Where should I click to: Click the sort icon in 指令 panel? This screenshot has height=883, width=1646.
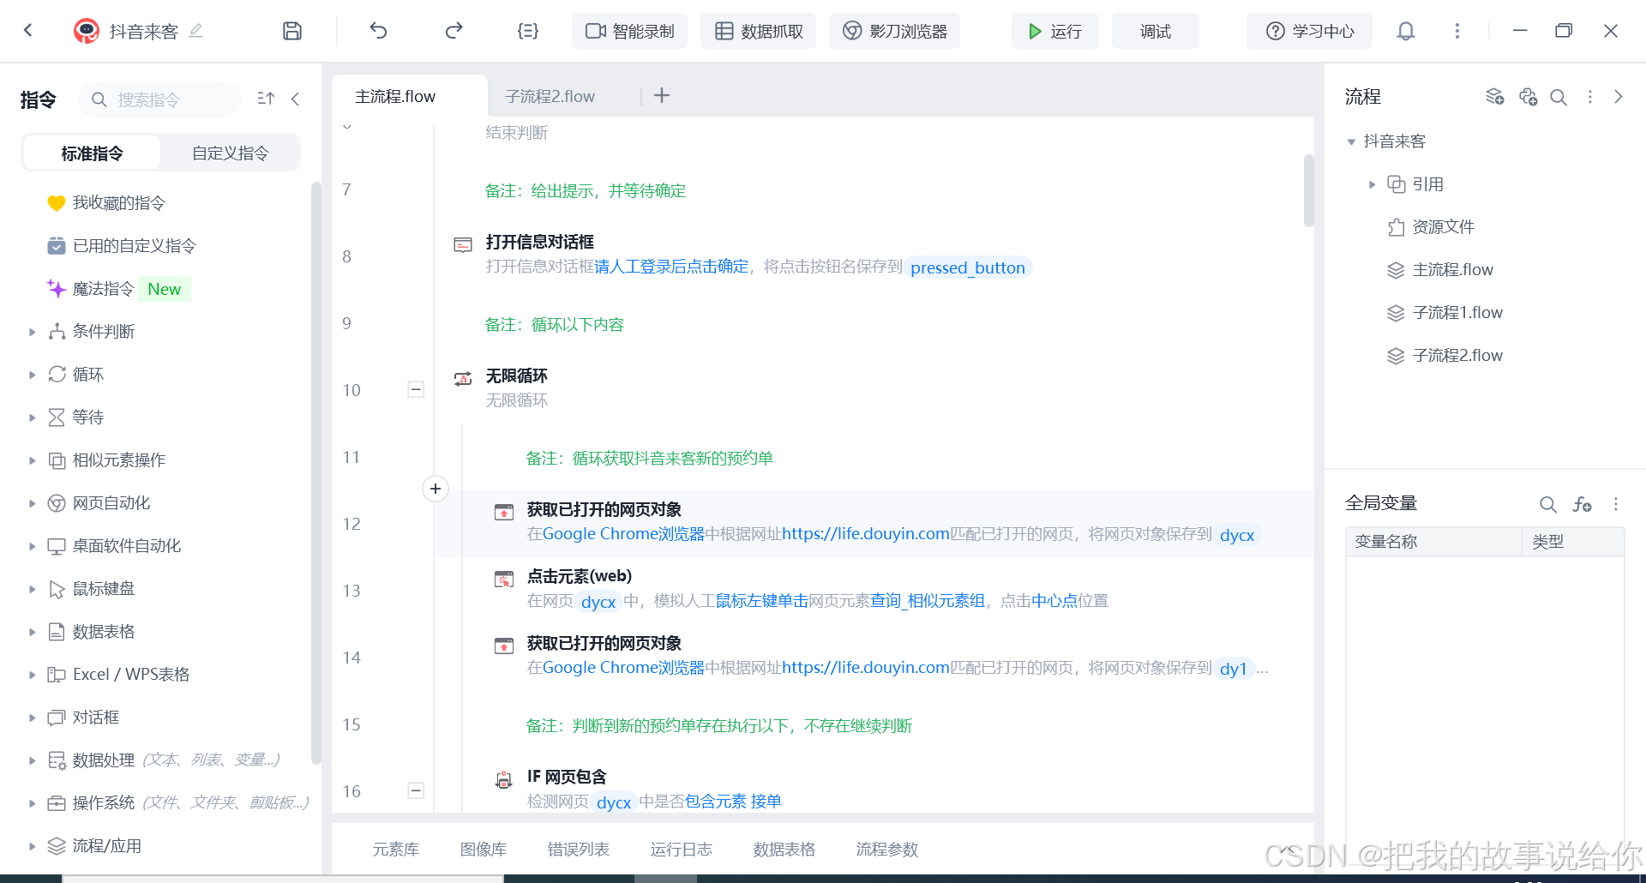coord(266,99)
